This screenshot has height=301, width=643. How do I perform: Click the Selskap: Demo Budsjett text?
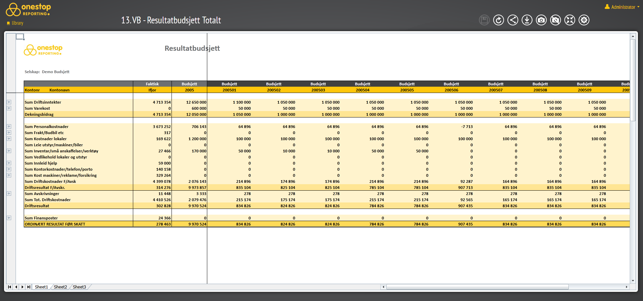tap(47, 72)
